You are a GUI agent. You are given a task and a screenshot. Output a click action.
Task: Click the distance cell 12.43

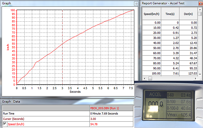188,43
